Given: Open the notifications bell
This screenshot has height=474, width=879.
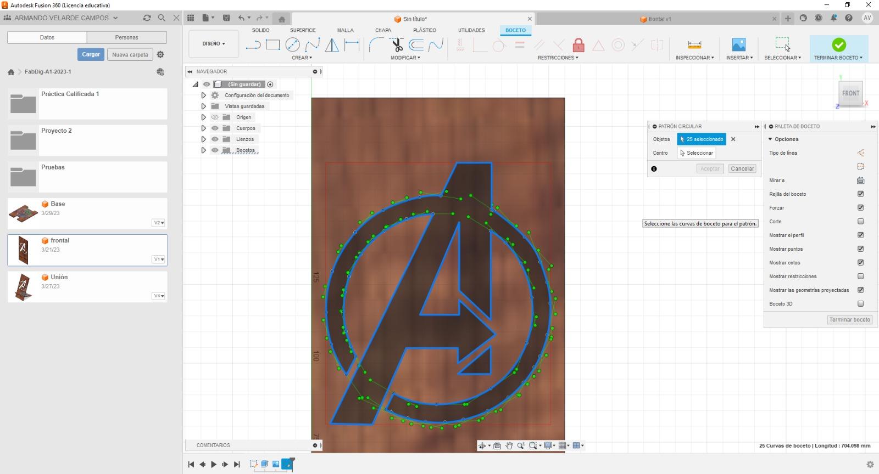Looking at the screenshot, I should [x=833, y=18].
